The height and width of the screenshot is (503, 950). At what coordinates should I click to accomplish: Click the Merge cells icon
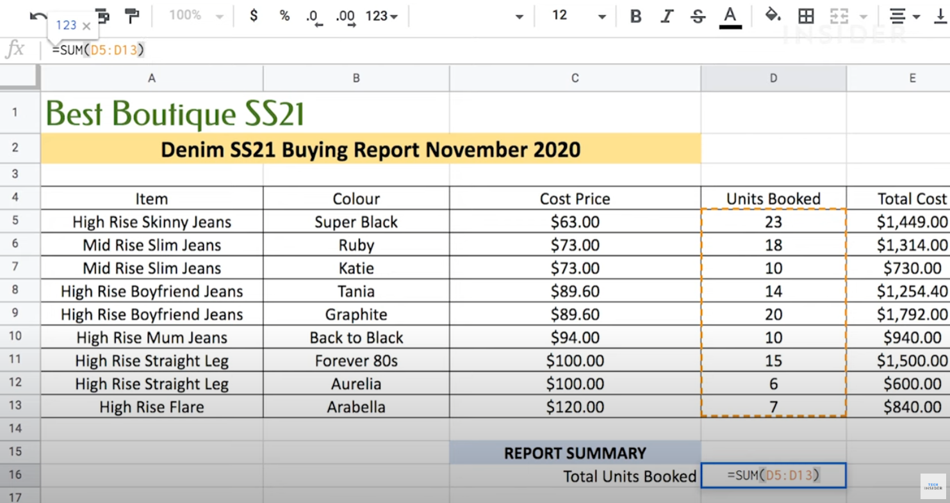pos(839,17)
